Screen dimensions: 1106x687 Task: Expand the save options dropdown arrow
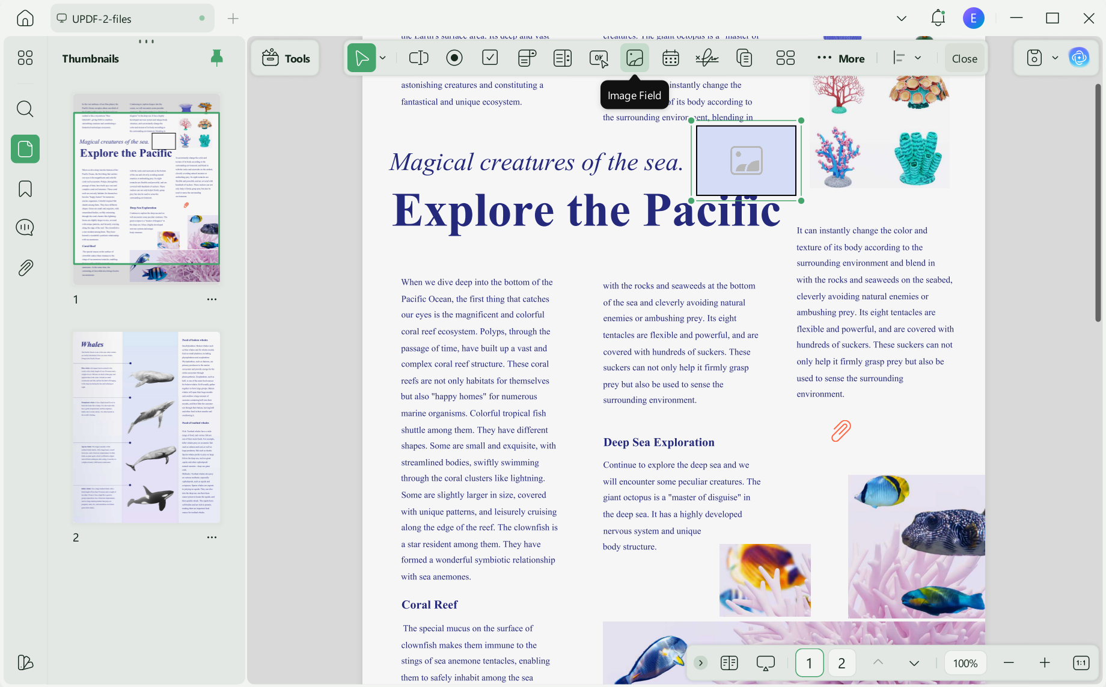pos(1055,58)
